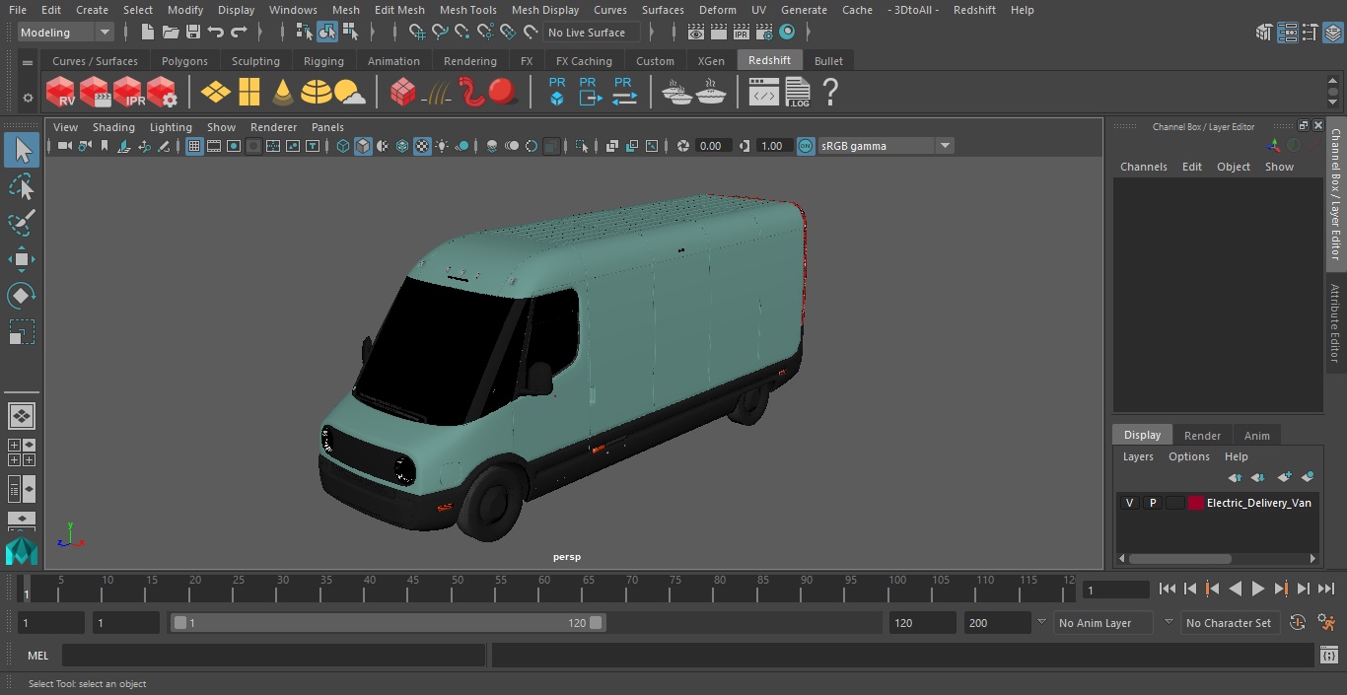
Task: Toggle wireframe shading in viewport toolbar
Action: point(343,146)
